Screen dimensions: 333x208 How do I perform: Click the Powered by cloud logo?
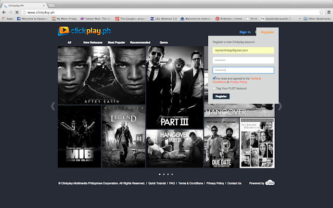coord(270,183)
